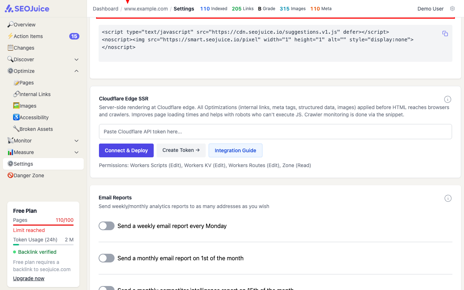
Task: Click the Settings breadcrumb label
Action: pyautogui.click(x=184, y=9)
